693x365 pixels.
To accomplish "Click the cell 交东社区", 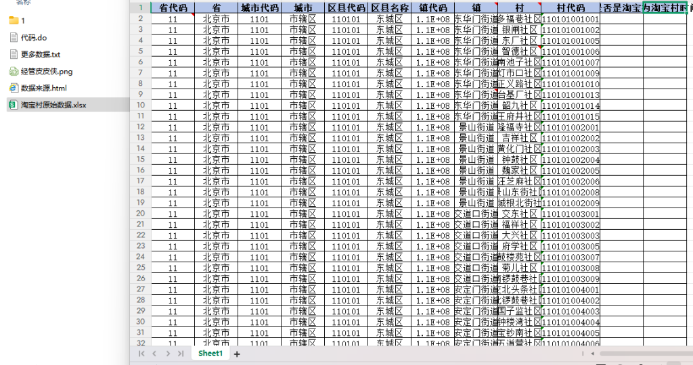I will pos(519,214).
